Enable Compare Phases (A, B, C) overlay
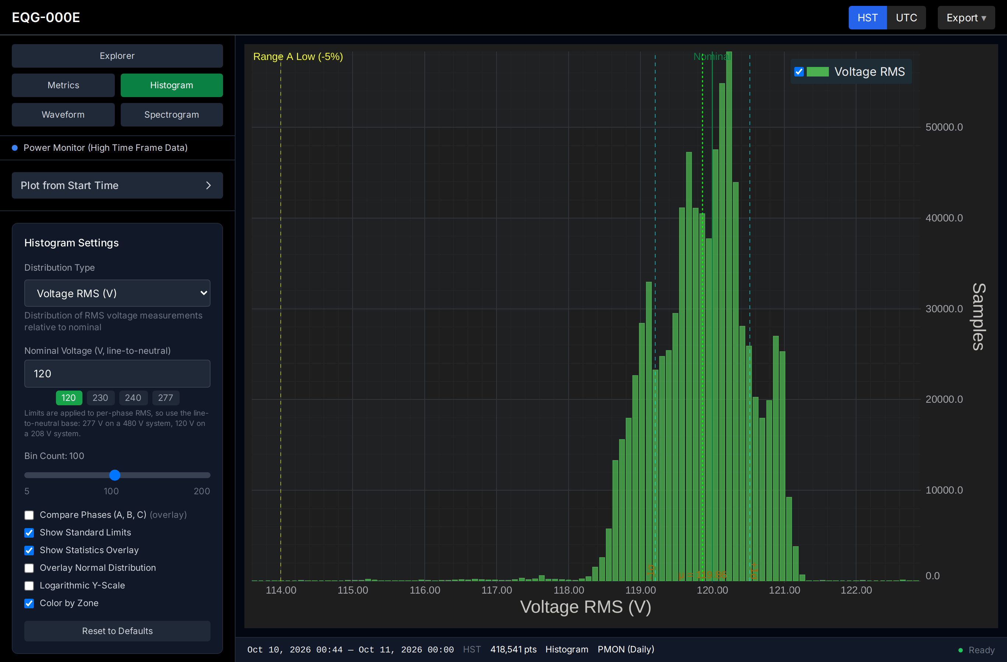Viewport: 1007px width, 662px height. point(29,515)
